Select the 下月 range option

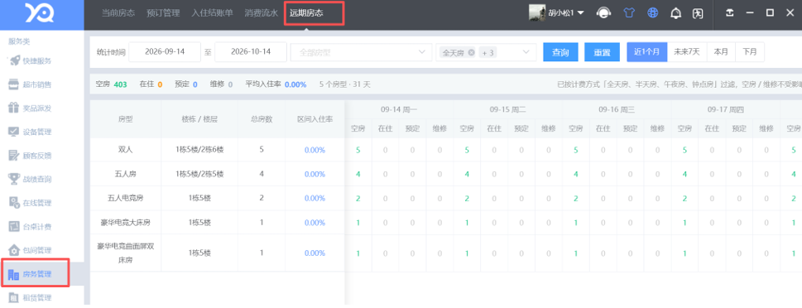(x=750, y=51)
